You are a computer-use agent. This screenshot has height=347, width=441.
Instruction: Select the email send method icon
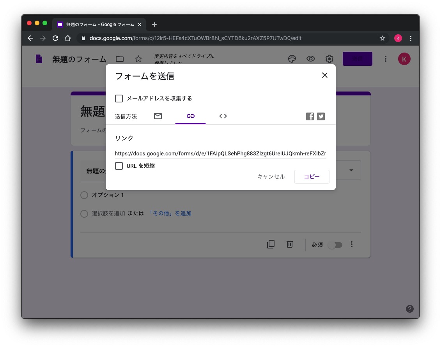[158, 116]
